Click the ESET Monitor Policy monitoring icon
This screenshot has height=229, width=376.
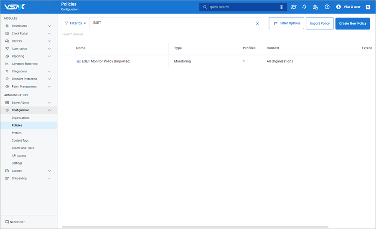[x=78, y=61]
